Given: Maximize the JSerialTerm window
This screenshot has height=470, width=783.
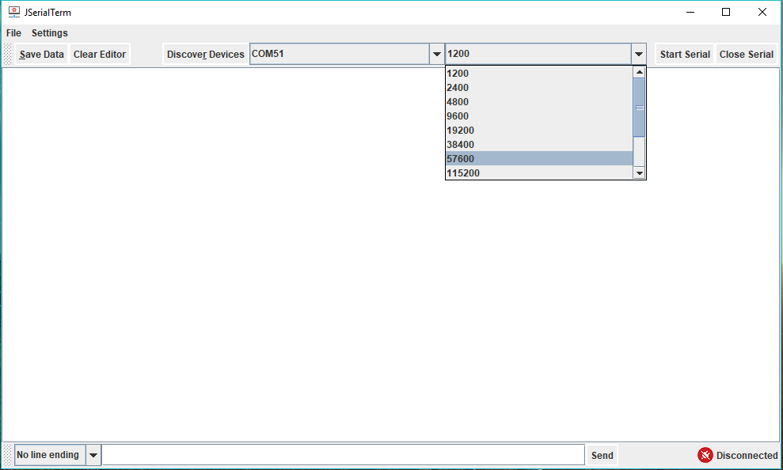Looking at the screenshot, I should [726, 12].
